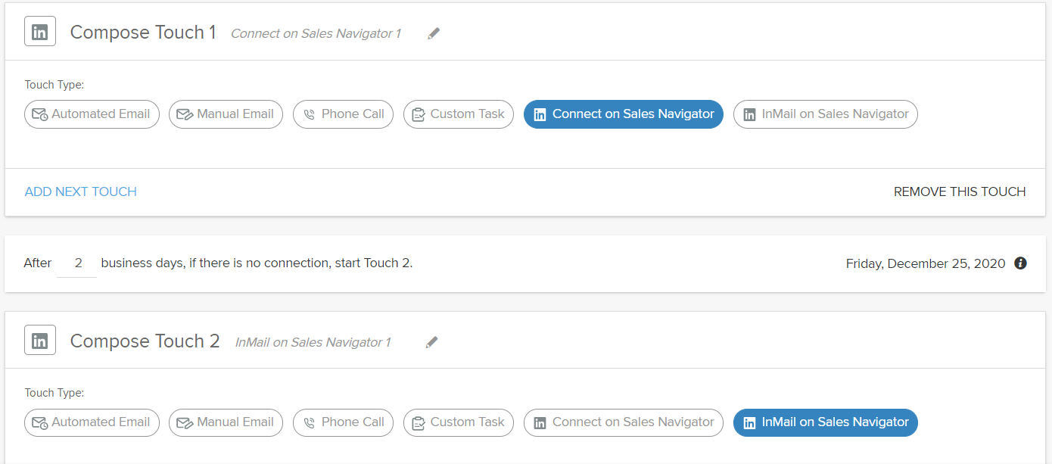
Task: Choose Manual Email type in Touch 2
Action: pos(226,422)
